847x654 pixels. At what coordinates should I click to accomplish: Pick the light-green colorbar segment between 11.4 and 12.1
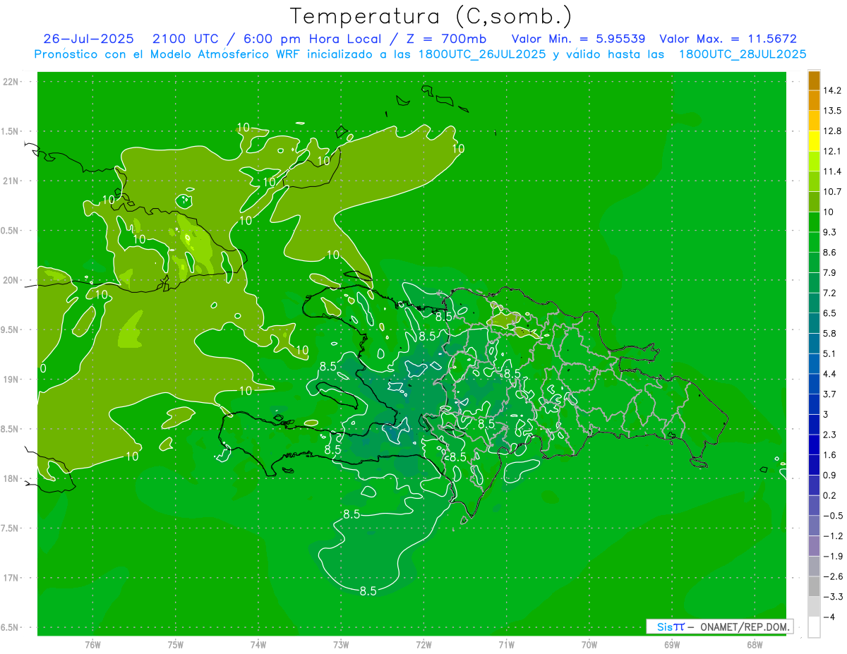click(x=814, y=161)
